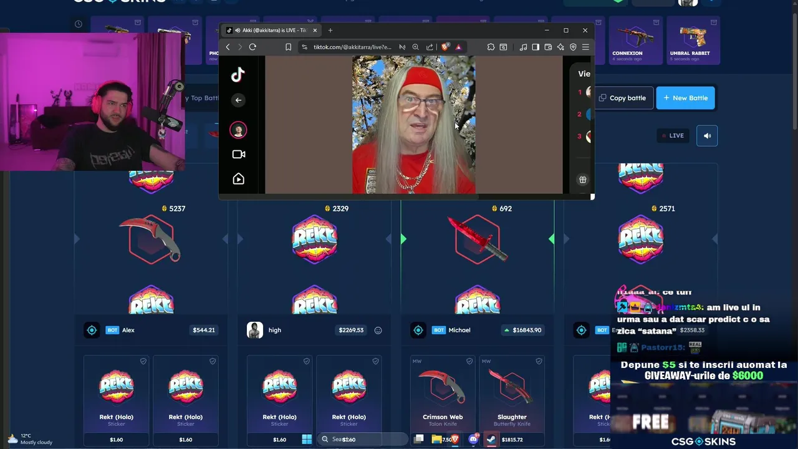Click Michael's $16843.90 total

tap(522, 330)
